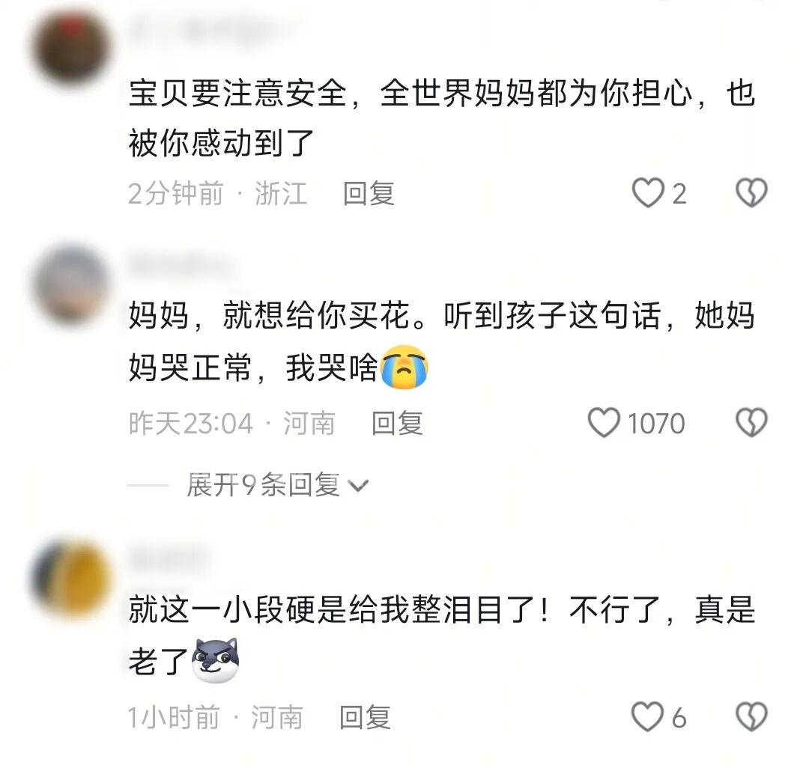
Task: Like the comment with 6 likes
Action: tap(647, 716)
